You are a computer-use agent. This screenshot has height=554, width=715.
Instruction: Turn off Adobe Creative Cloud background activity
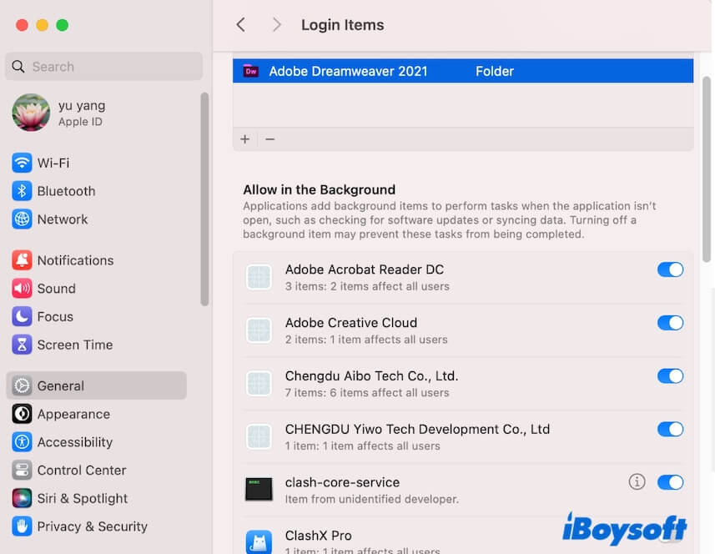(671, 323)
